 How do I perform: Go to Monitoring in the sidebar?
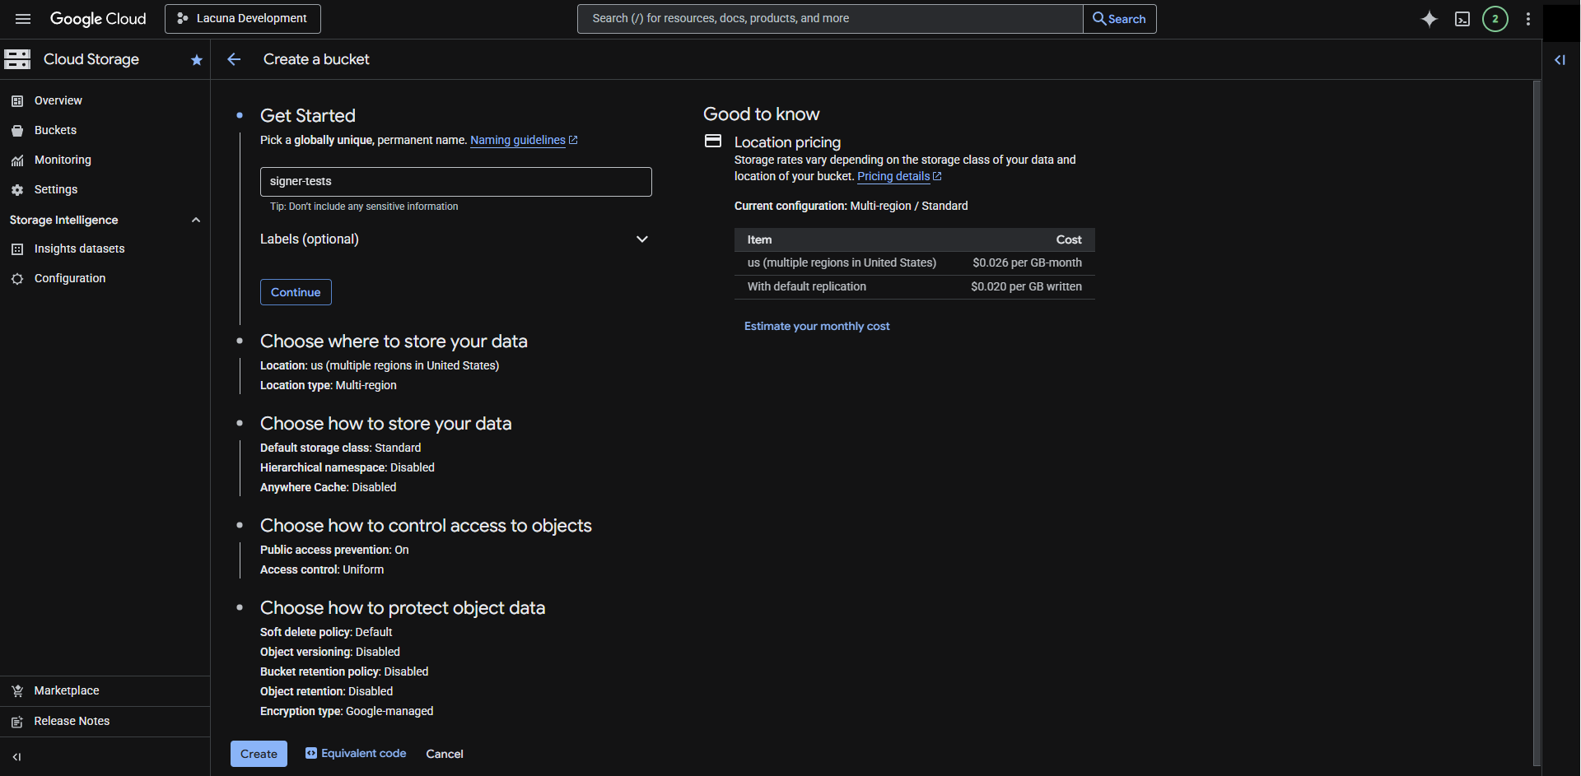[63, 160]
